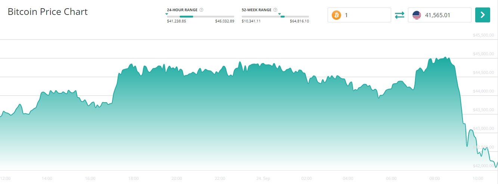Click the 24-hour range progress bar
The image size is (498, 184).
[201, 16]
